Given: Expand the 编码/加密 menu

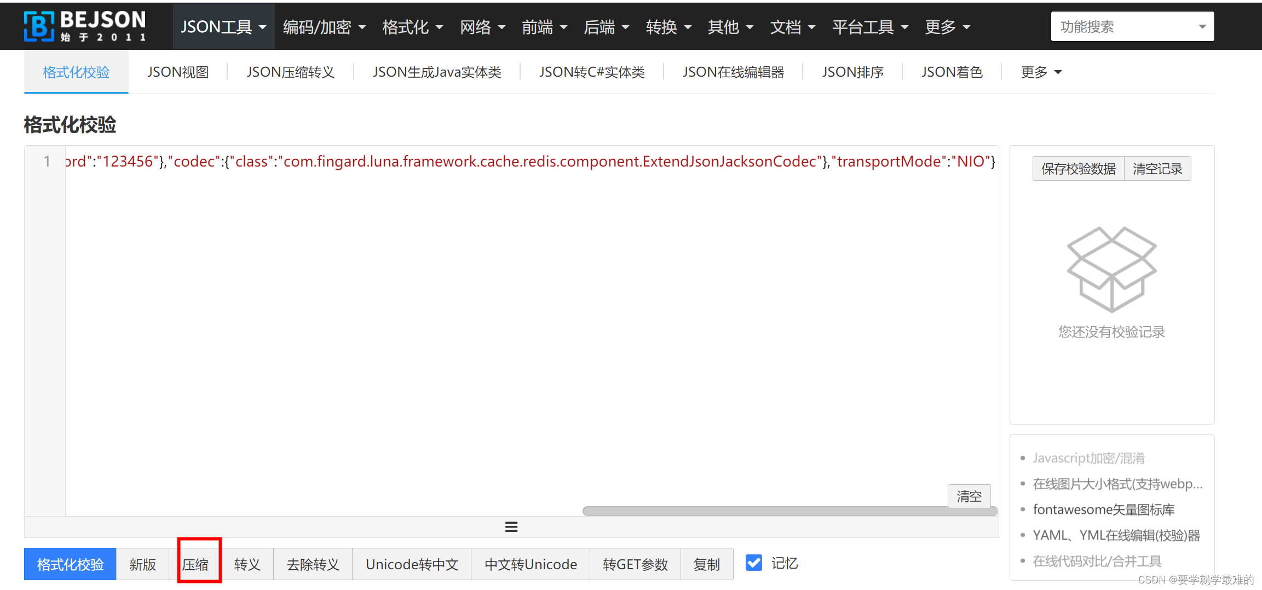Looking at the screenshot, I should [x=324, y=27].
